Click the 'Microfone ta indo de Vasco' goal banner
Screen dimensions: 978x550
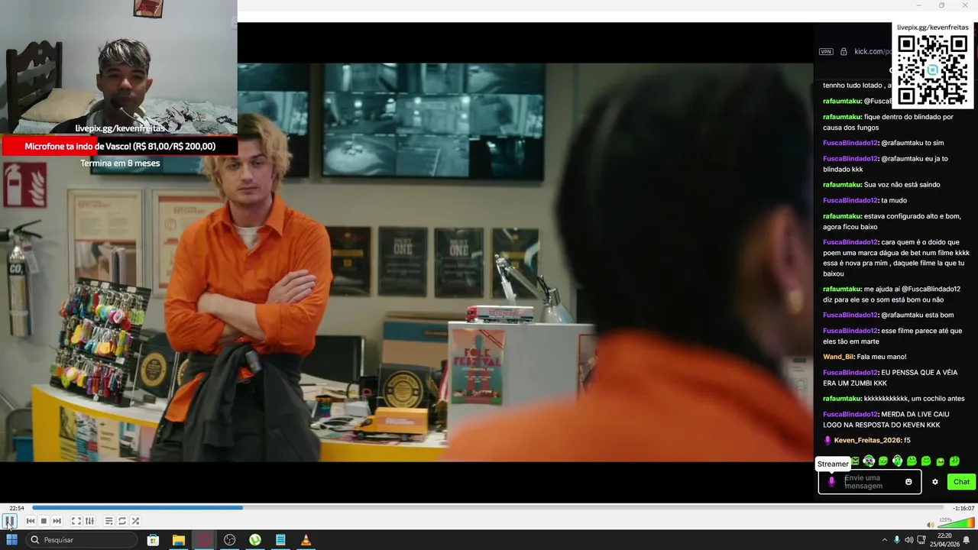120,146
